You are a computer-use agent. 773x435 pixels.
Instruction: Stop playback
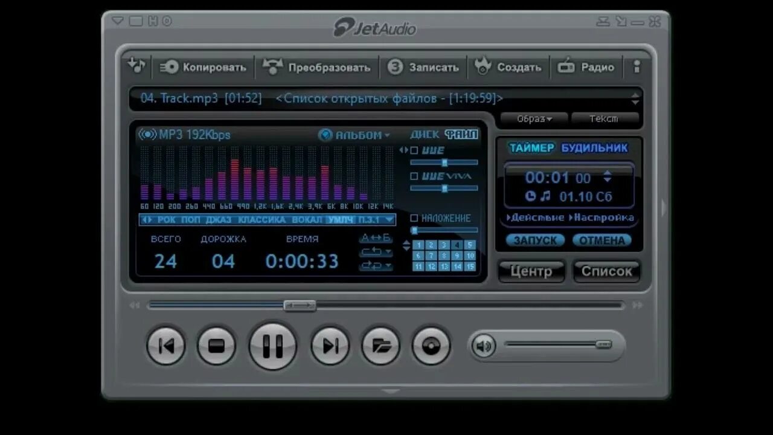click(x=216, y=346)
